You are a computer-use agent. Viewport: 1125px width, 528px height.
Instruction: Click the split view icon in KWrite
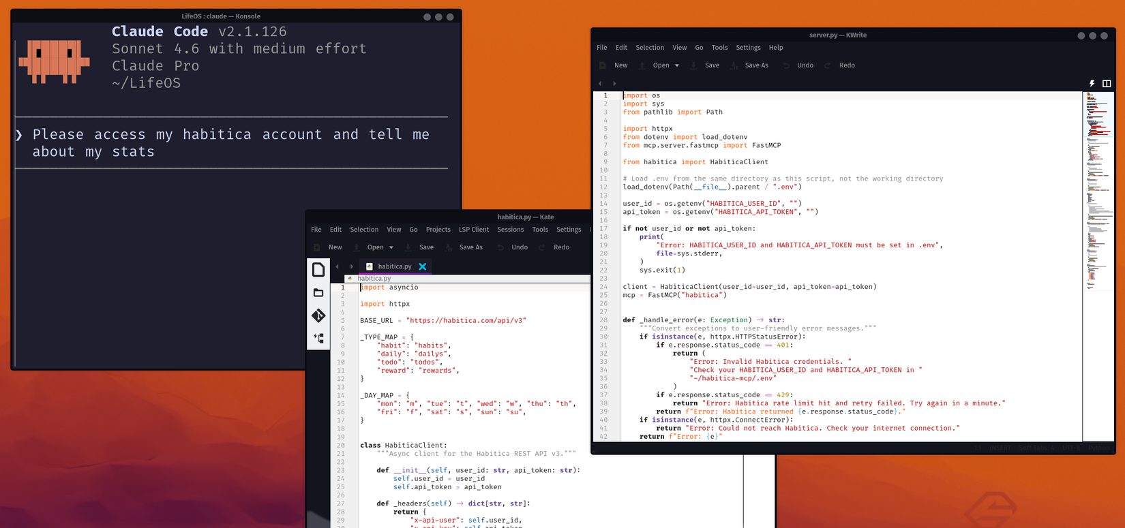(1107, 84)
